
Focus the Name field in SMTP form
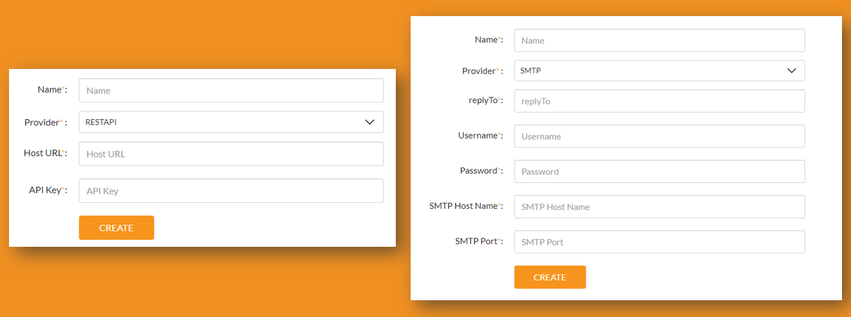(x=659, y=41)
